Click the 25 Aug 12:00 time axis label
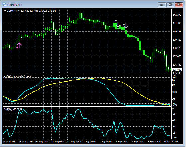 [26, 142]
